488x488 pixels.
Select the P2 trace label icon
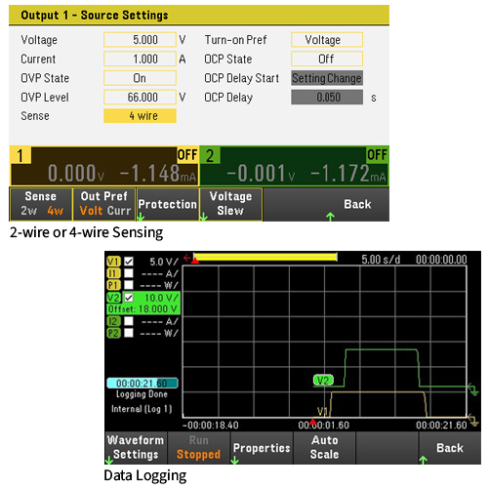point(113,333)
